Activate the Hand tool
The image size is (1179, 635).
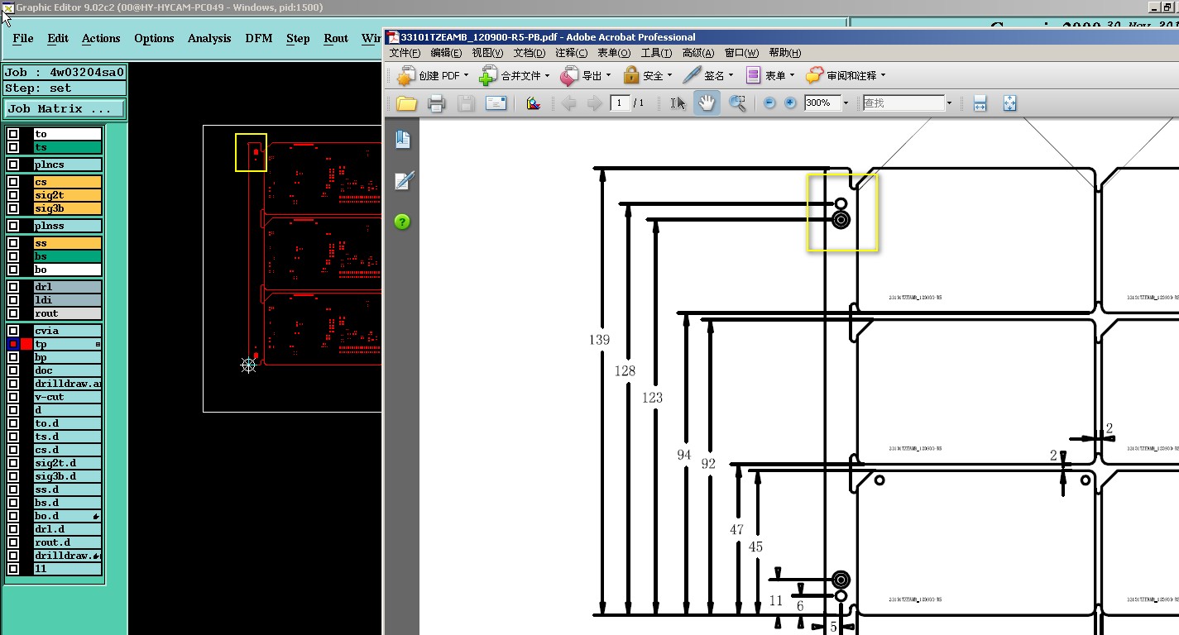[707, 103]
